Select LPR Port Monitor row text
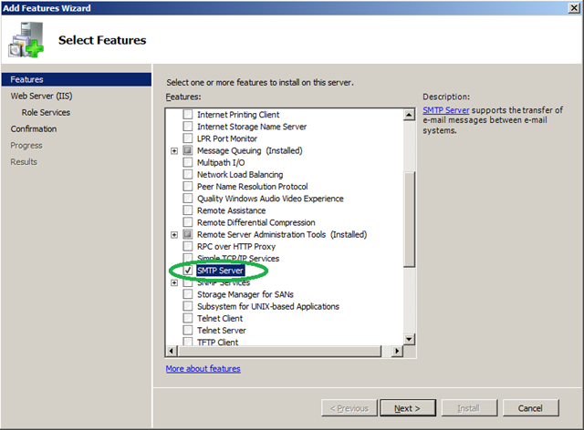This screenshot has height=430, width=584. tap(227, 138)
